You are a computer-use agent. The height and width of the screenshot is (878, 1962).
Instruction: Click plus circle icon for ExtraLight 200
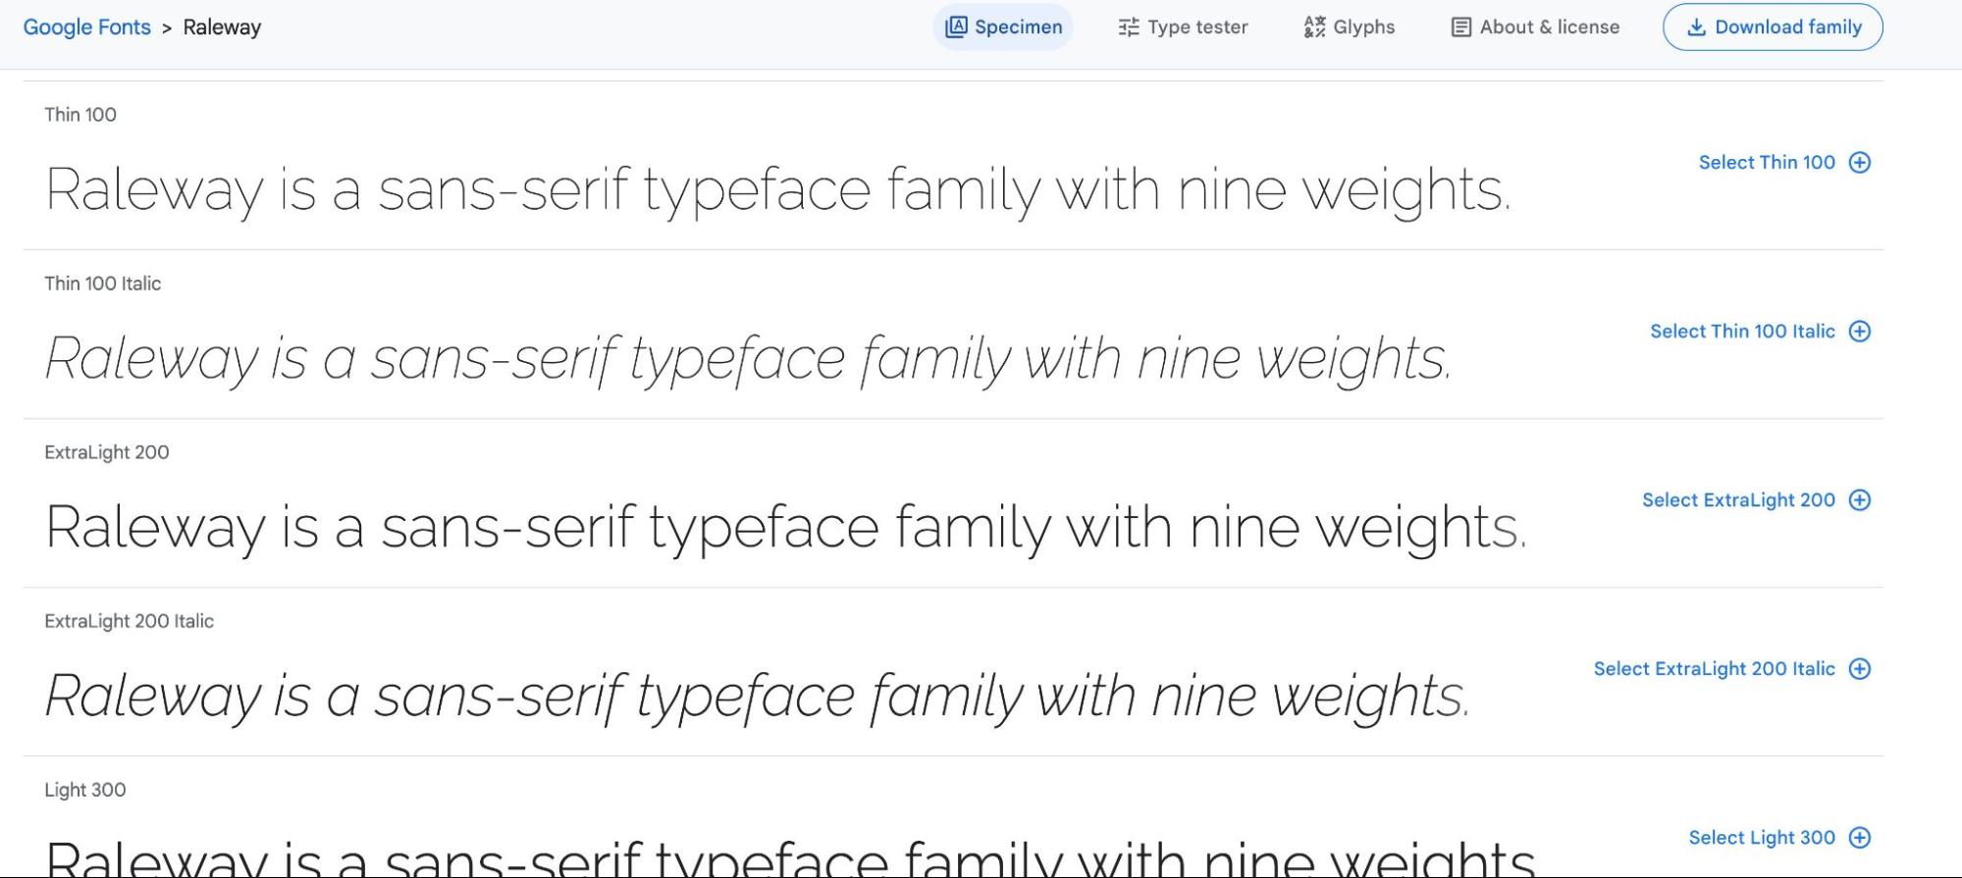click(1859, 500)
